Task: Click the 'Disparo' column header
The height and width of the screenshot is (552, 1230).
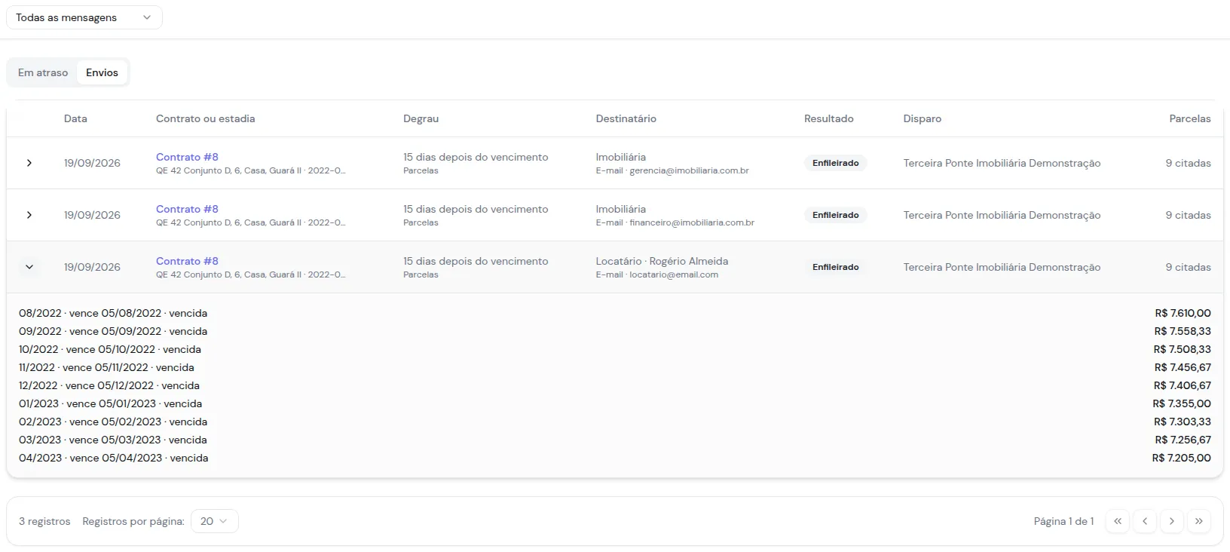Action: point(922,118)
